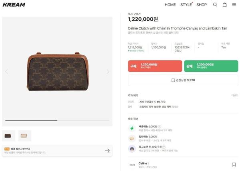Open the hamburger menu icon
The height and width of the screenshot is (171, 240).
pos(234,5)
